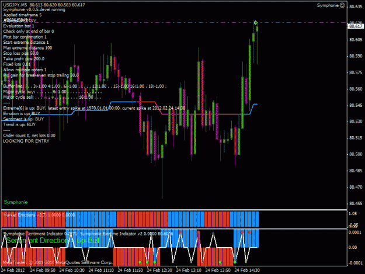365x274 pixels.
Task: Click the 'Fixed lots 0.01' line
Action: (17, 64)
